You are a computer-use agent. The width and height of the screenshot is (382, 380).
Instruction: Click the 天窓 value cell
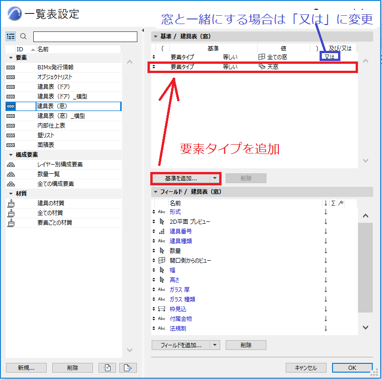(272, 67)
